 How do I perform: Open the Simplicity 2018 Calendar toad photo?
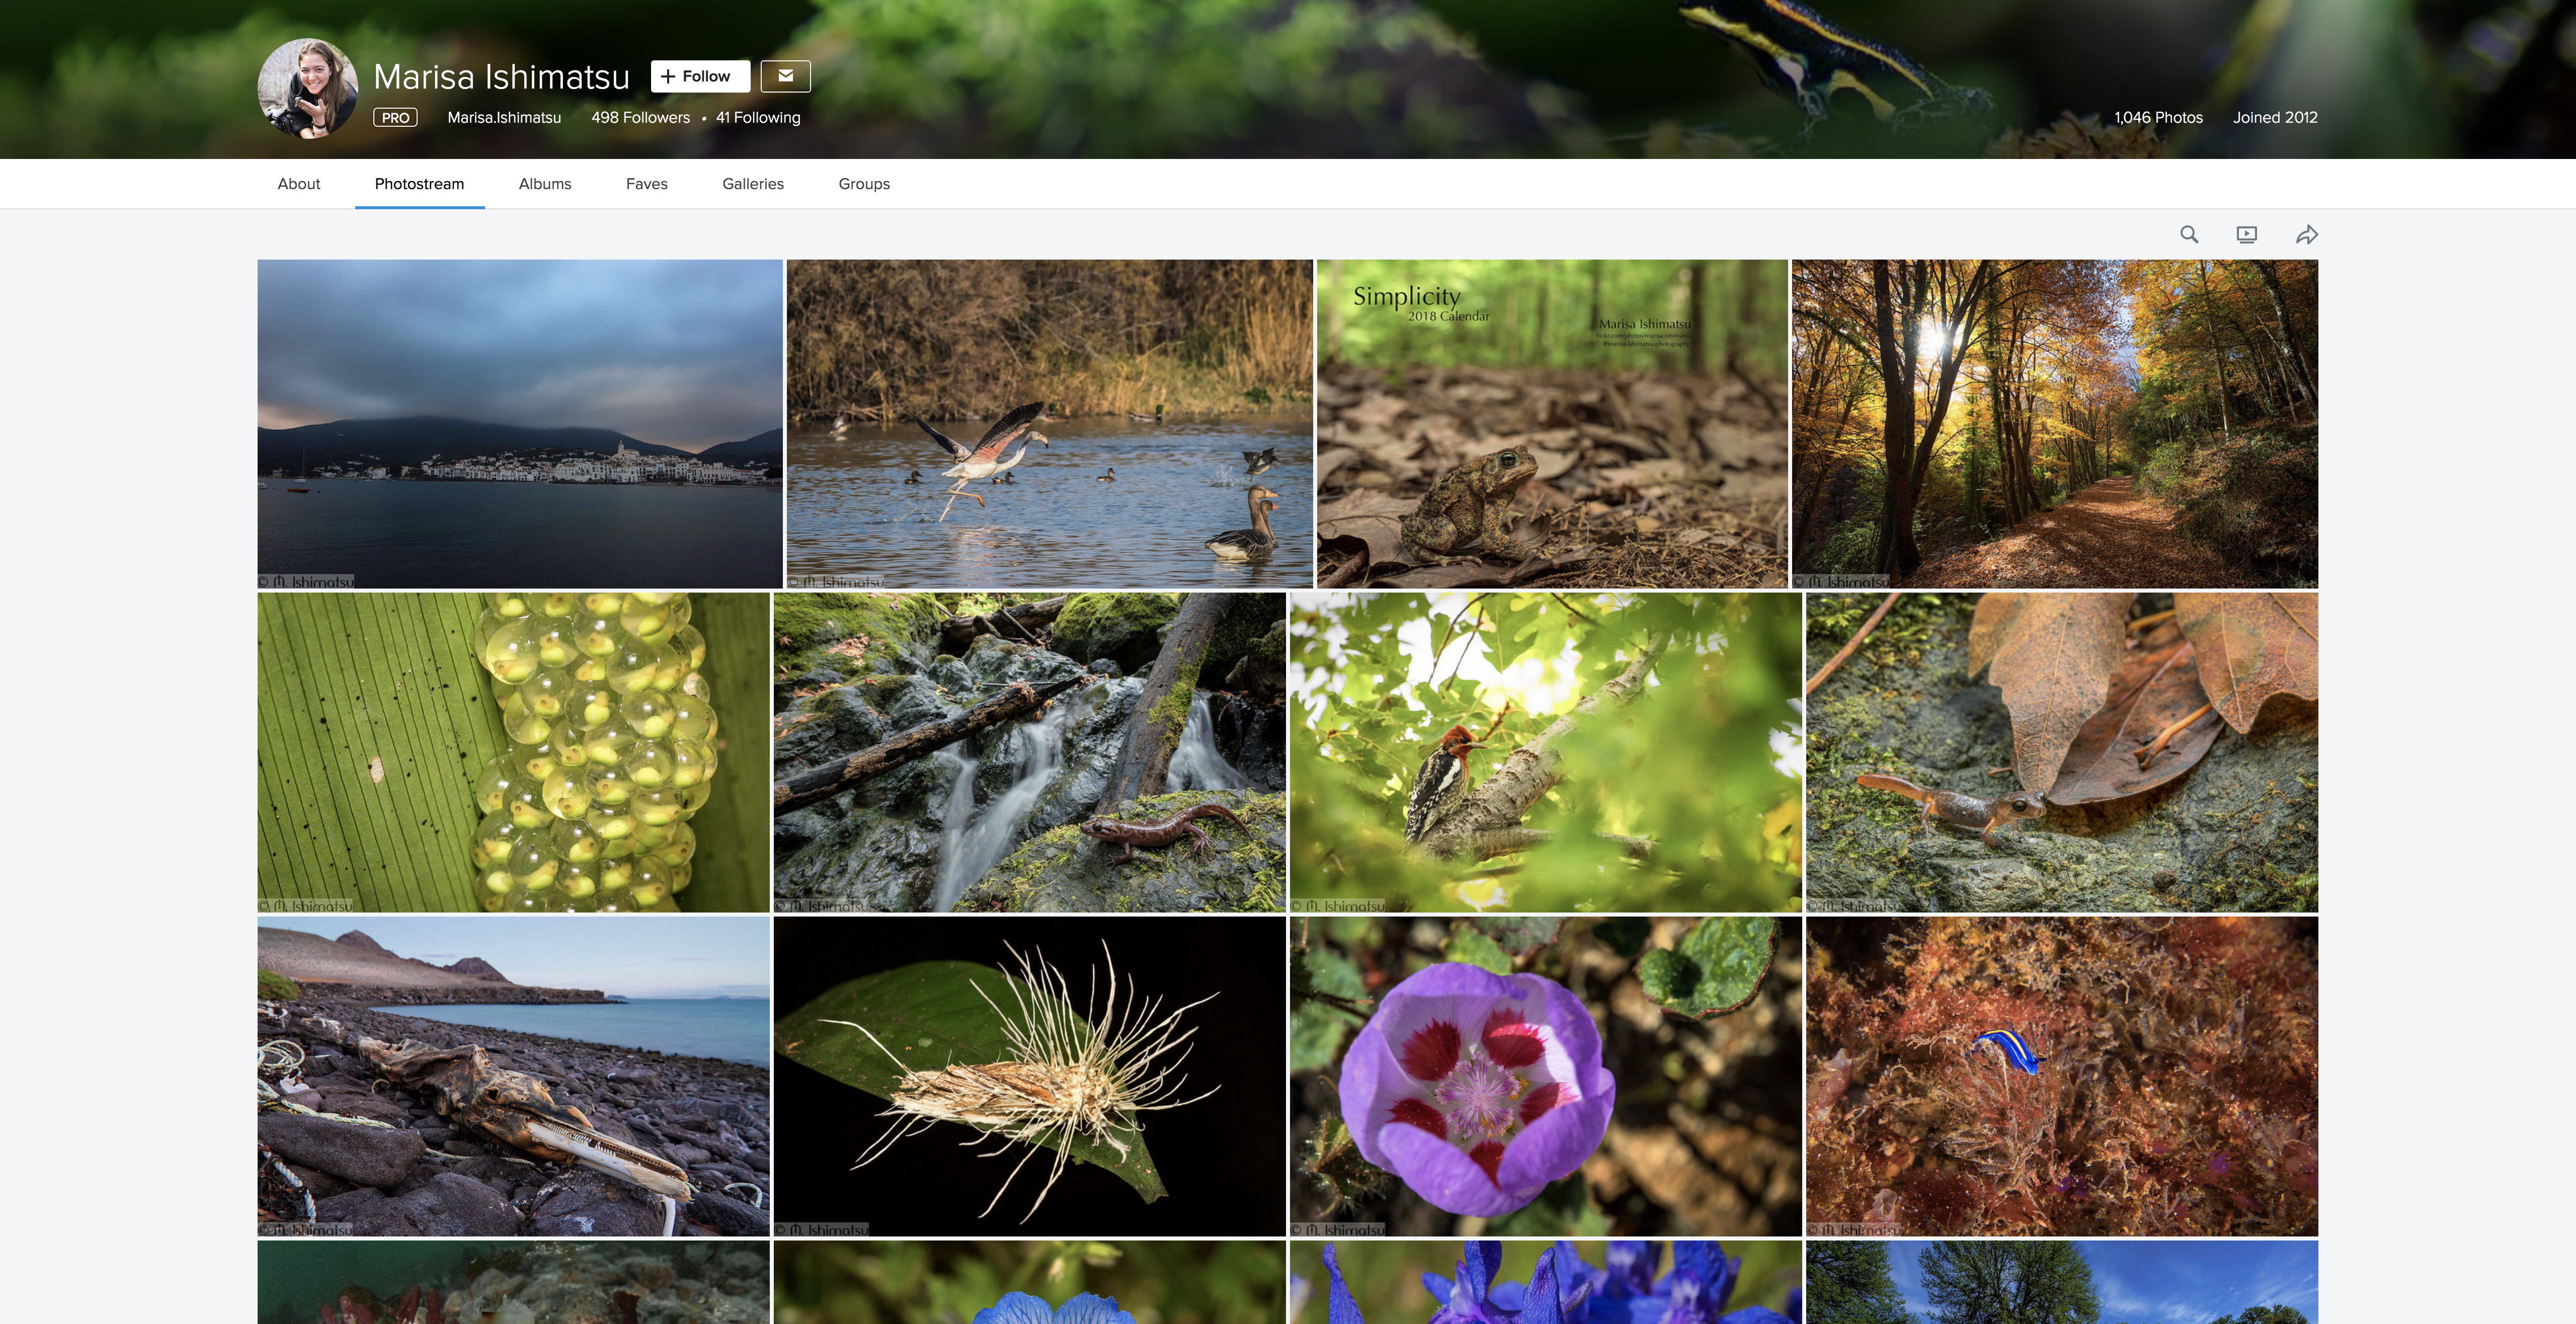tap(1551, 423)
